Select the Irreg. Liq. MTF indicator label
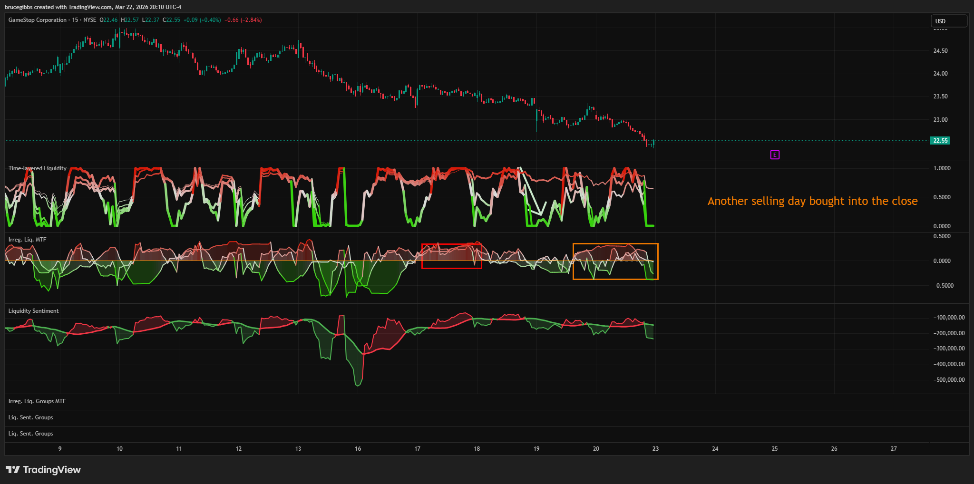The height and width of the screenshot is (484, 974). tap(27, 240)
